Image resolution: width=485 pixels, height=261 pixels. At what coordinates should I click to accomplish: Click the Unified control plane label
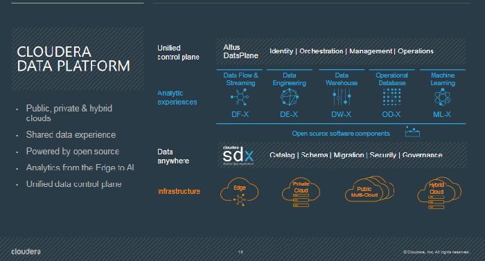[178, 53]
